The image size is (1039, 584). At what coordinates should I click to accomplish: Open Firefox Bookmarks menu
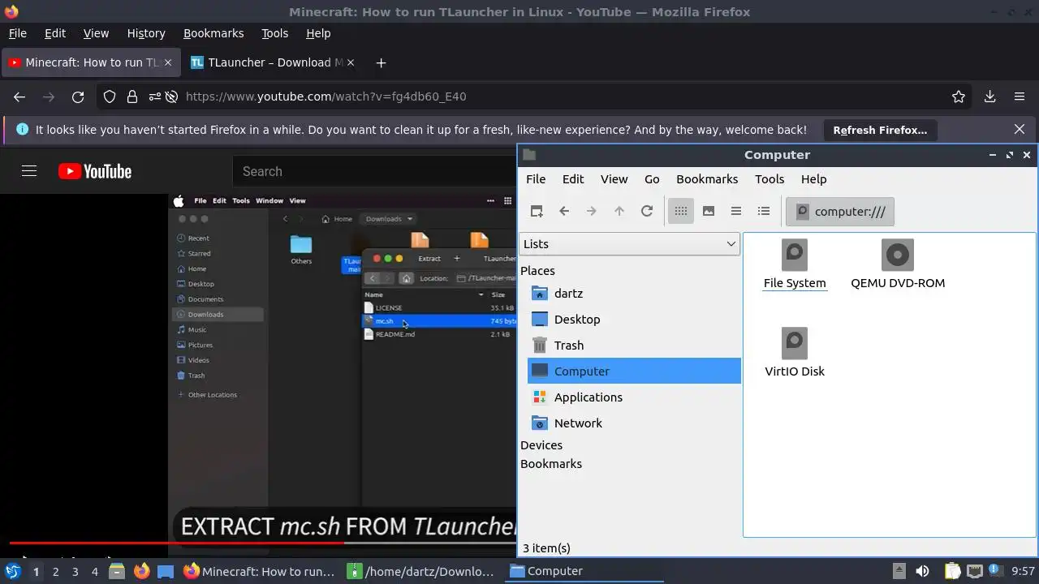coord(213,33)
